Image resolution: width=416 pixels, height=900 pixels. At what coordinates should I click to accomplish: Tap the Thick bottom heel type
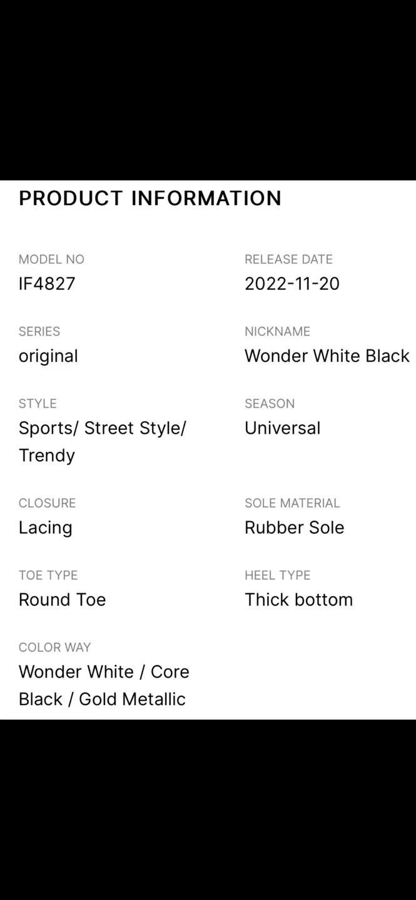coord(299,600)
